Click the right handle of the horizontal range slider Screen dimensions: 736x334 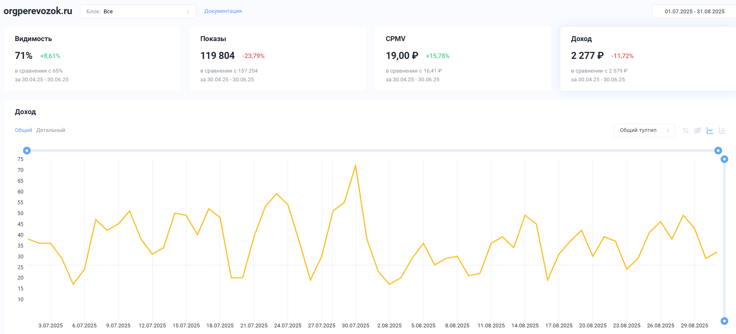(718, 151)
